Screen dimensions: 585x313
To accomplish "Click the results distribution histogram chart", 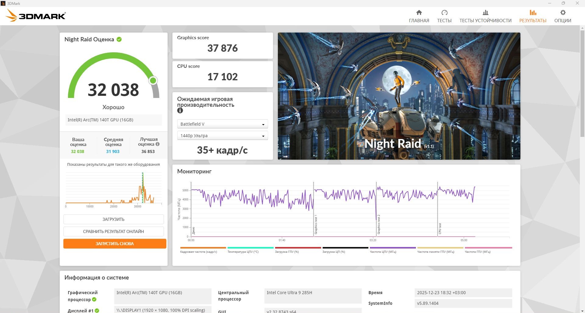I will pyautogui.click(x=113, y=190).
